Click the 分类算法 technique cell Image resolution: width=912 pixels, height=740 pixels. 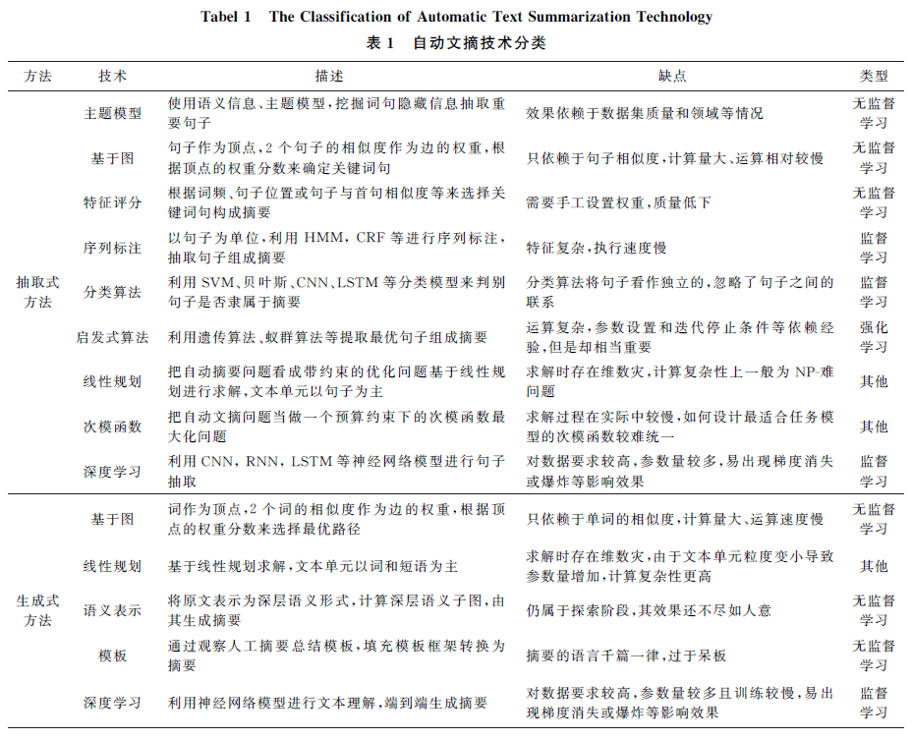[112, 292]
